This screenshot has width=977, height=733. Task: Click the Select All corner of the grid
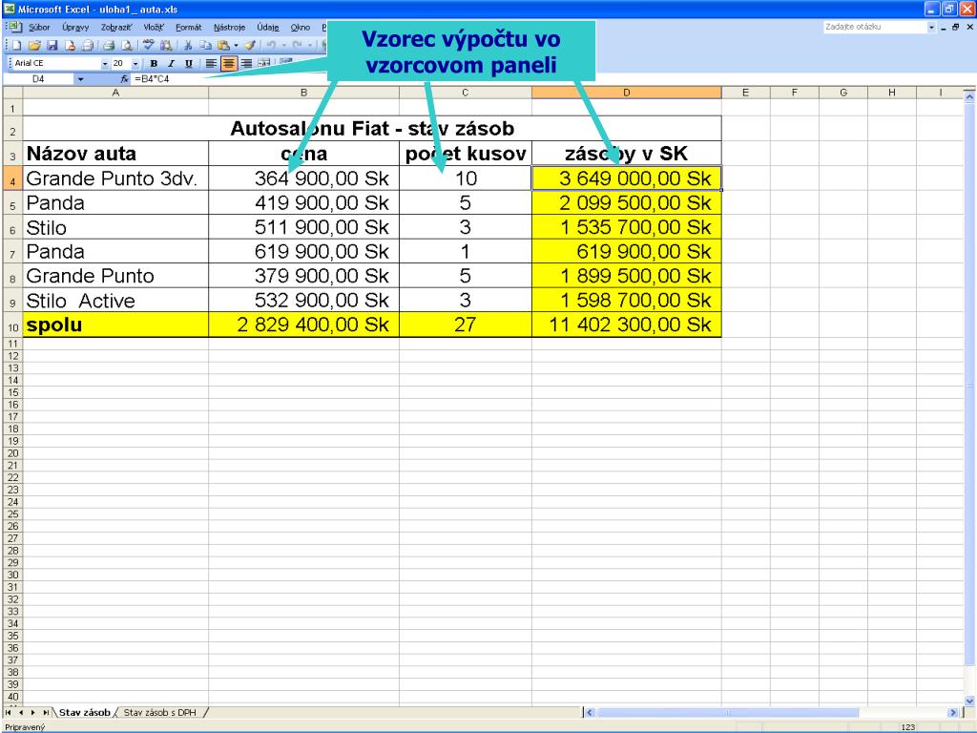pos(12,93)
